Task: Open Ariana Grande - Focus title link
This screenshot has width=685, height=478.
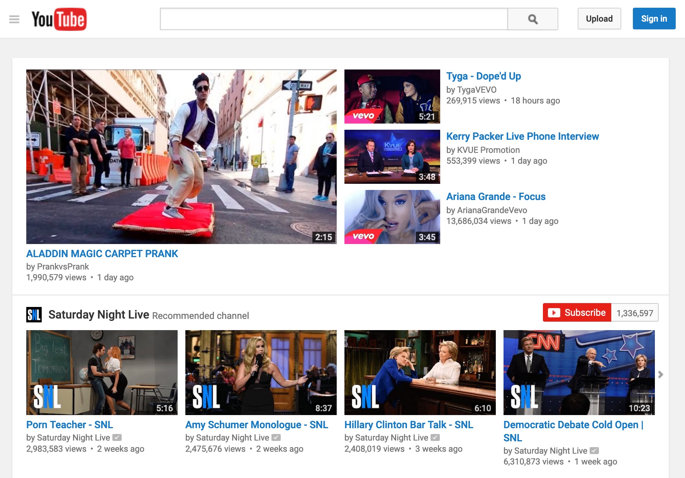Action: (x=496, y=197)
